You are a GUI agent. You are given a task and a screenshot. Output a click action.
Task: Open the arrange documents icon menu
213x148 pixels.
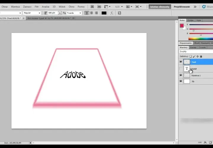click(x=129, y=7)
